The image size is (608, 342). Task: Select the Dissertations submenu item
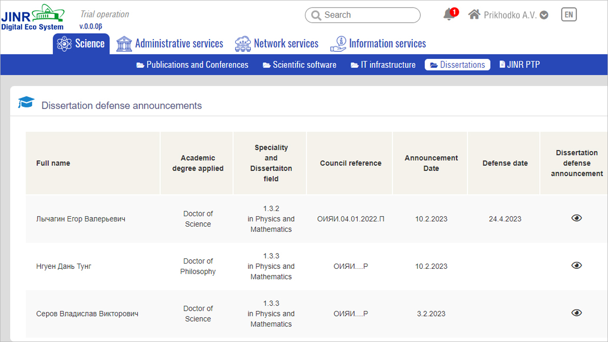pyautogui.click(x=457, y=65)
